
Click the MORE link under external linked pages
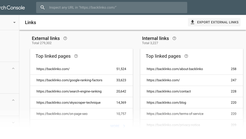click(115, 126)
